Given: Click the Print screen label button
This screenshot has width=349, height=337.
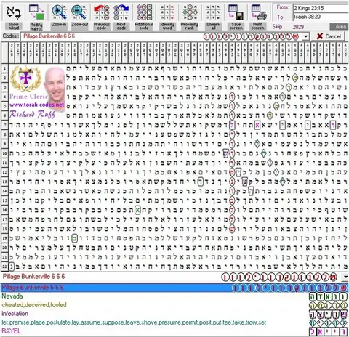Looking at the screenshot, I should (257, 26).
